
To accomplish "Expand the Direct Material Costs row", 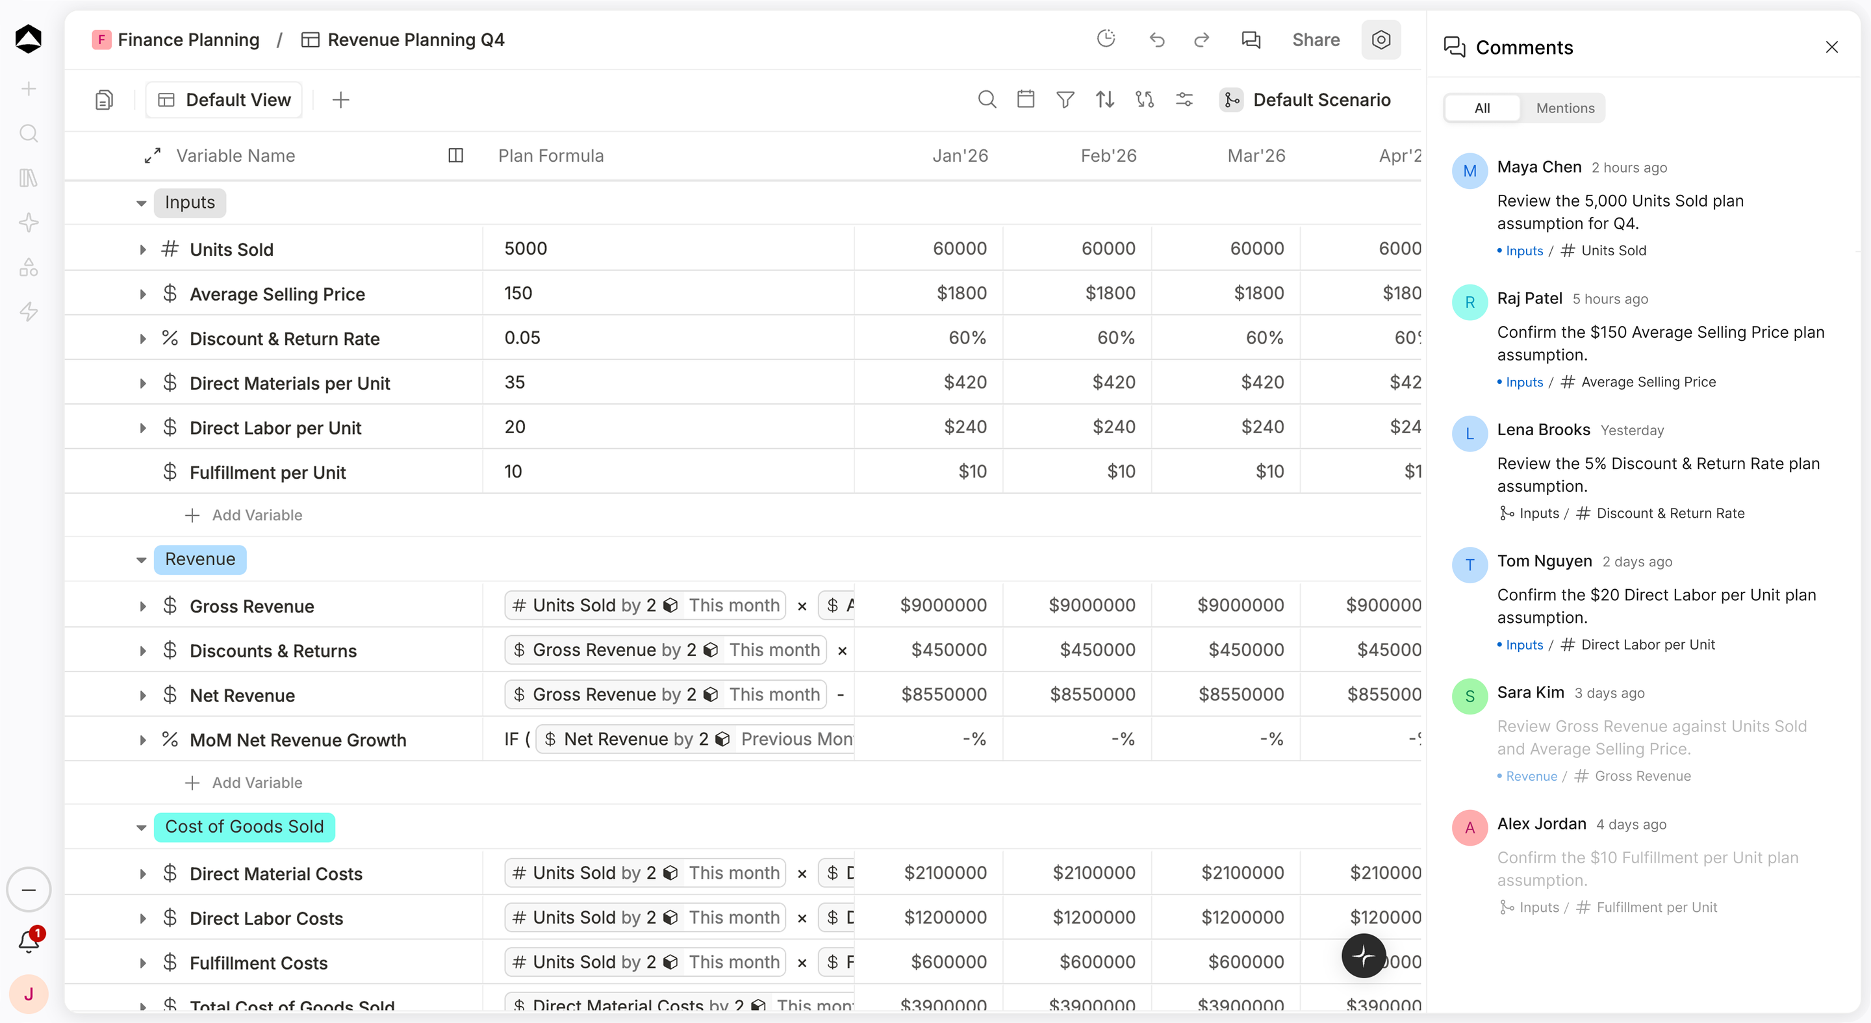I will point(142,874).
